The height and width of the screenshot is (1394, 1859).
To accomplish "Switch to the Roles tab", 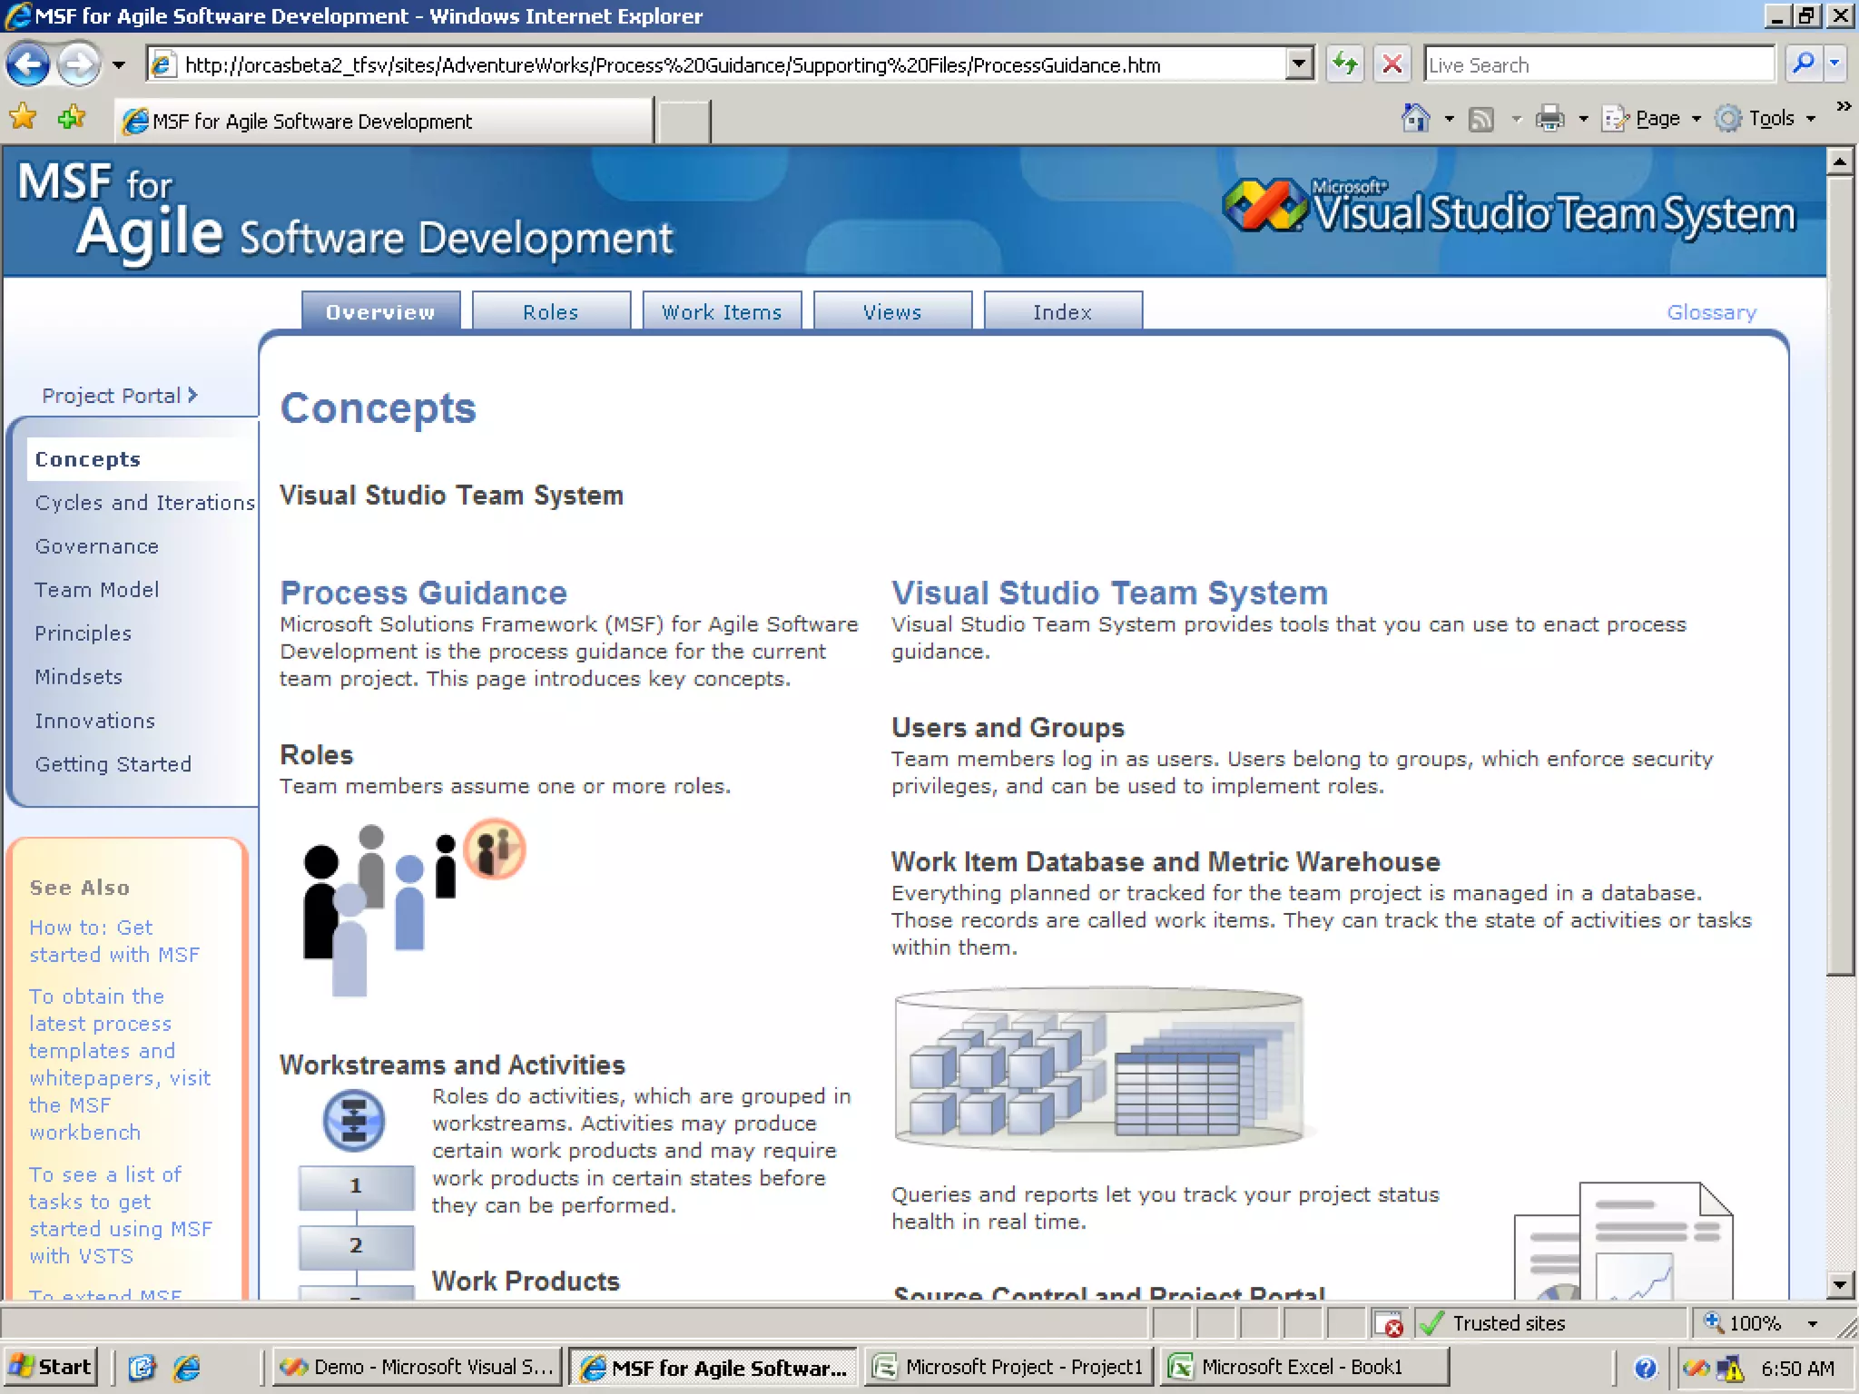I will (551, 312).
